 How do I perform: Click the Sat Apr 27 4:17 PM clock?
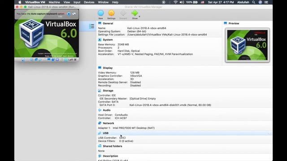tap(221, 2)
